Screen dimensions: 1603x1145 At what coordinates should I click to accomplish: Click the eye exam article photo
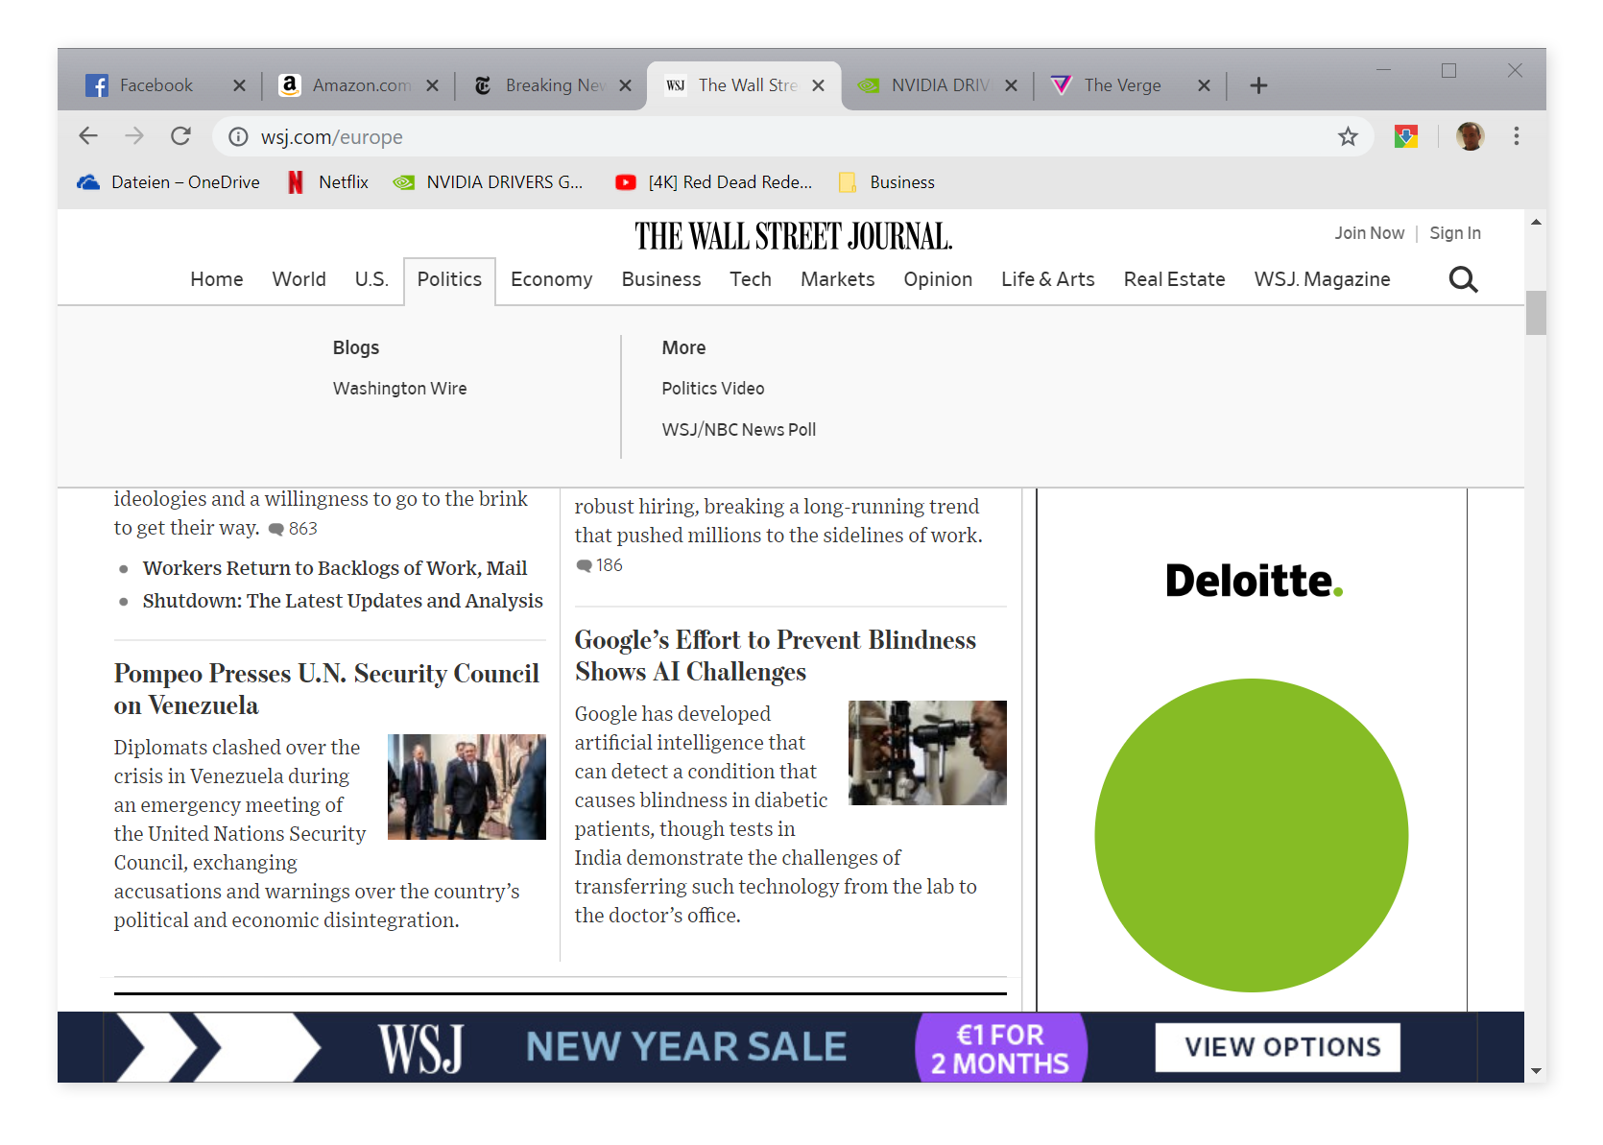928,752
